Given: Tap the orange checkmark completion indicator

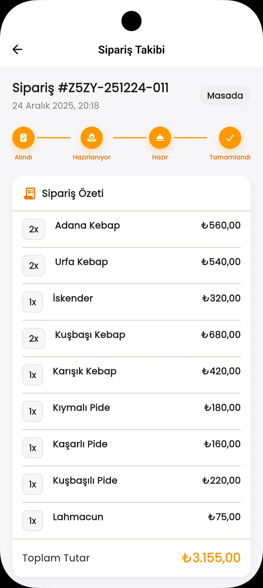Looking at the screenshot, I should (x=230, y=138).
